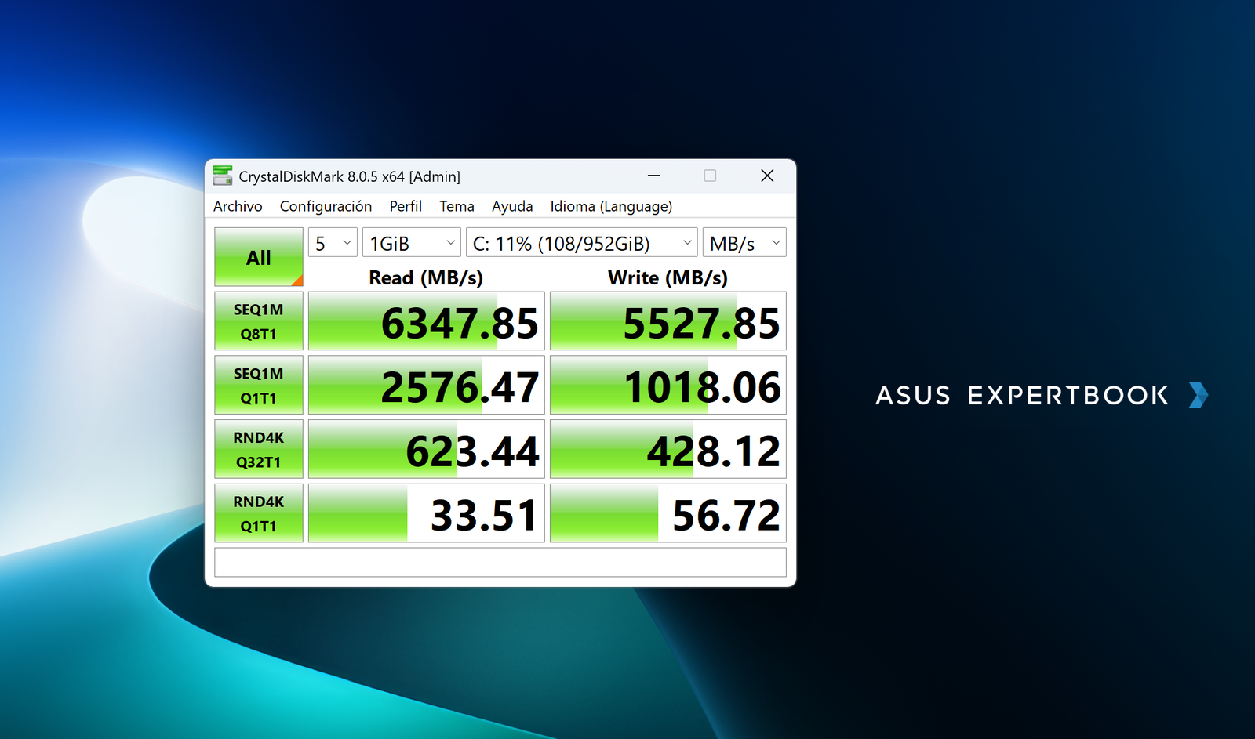Open the Idioma (Language) menu
1255x739 pixels.
611,206
